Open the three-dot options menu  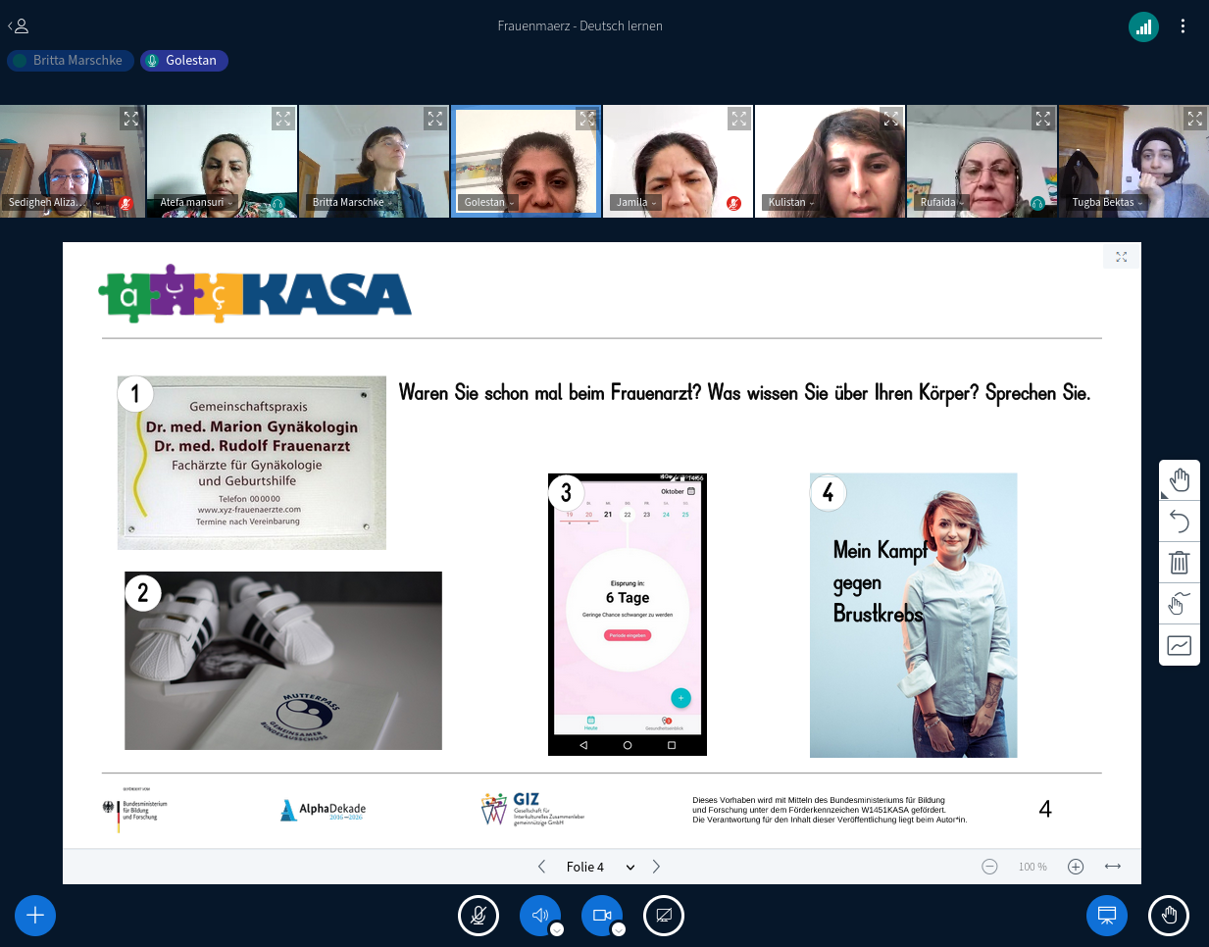(x=1183, y=26)
